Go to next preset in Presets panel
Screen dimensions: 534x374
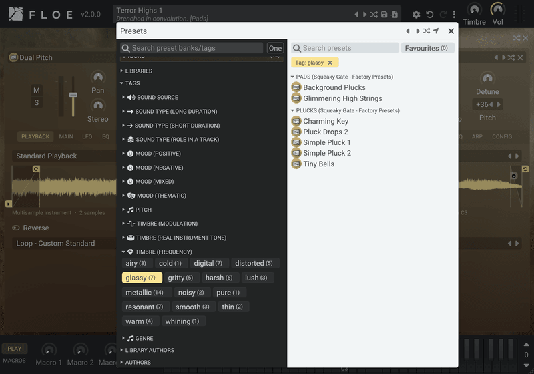point(418,31)
